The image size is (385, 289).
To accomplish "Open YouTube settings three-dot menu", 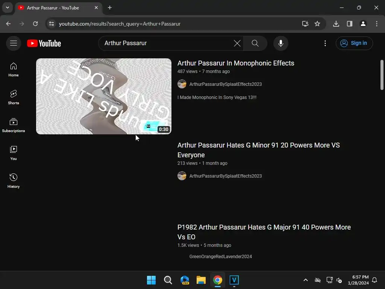I will (x=325, y=43).
